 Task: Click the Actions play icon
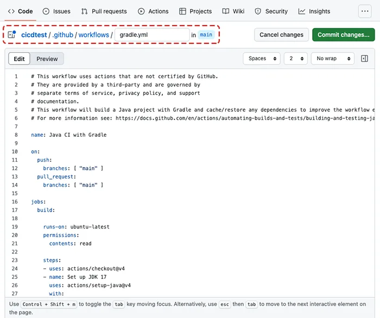coord(141,11)
